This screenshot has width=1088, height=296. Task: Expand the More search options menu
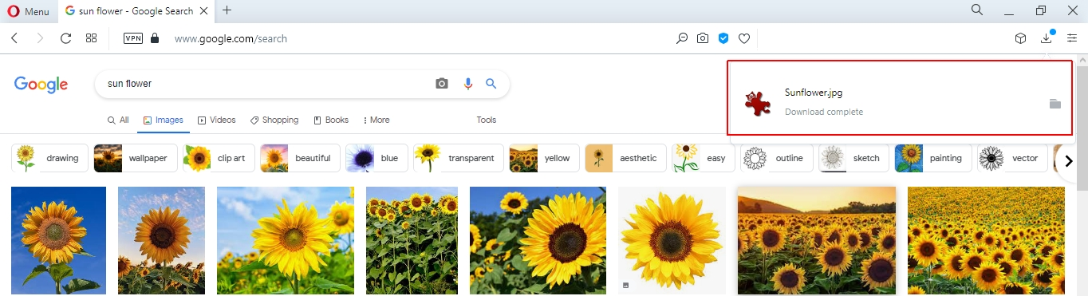pos(376,120)
